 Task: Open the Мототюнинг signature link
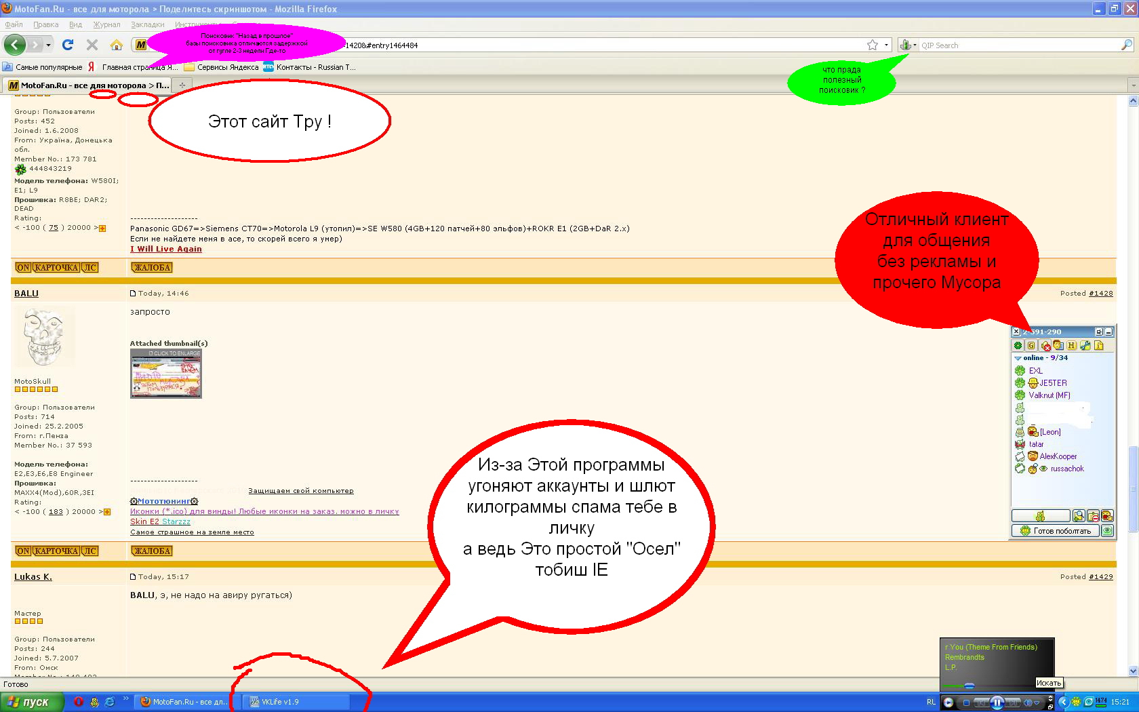[164, 501]
